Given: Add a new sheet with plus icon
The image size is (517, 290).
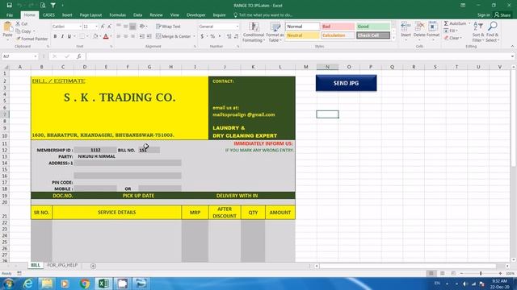Looking at the screenshot, I should 93,266.
